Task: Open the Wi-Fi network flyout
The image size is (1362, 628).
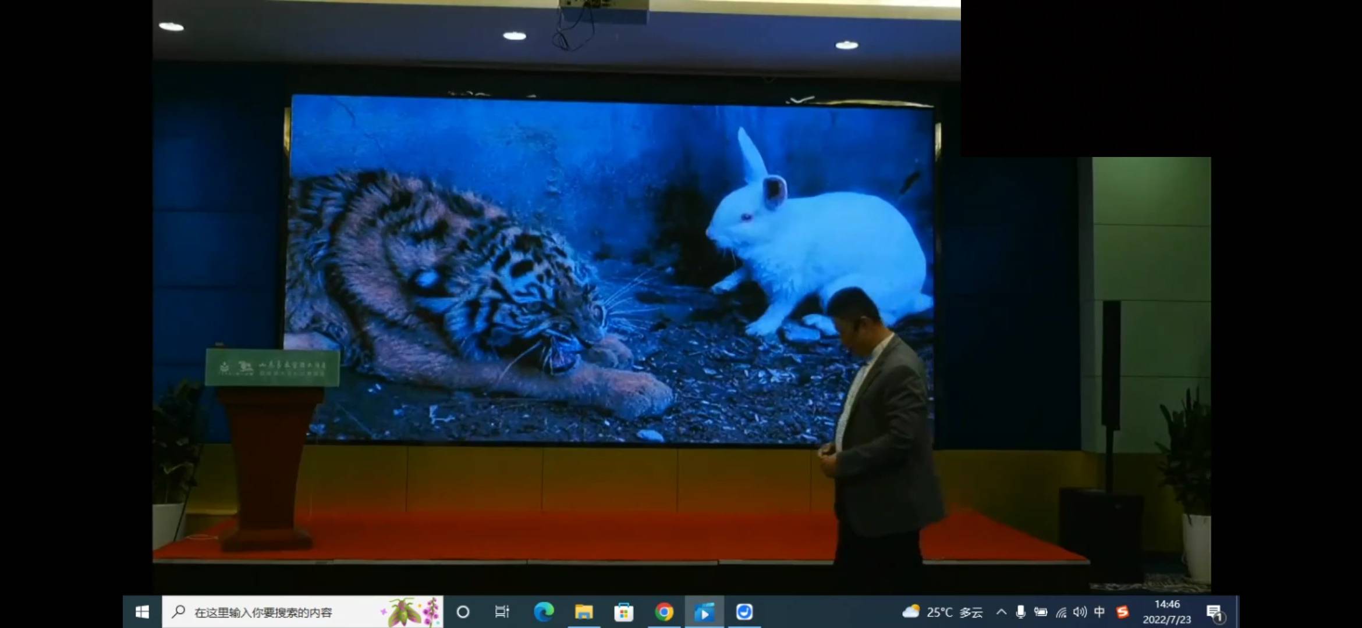Action: [x=1061, y=612]
